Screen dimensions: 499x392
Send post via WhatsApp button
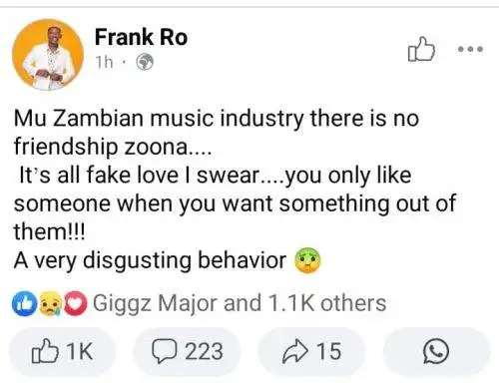436,351
